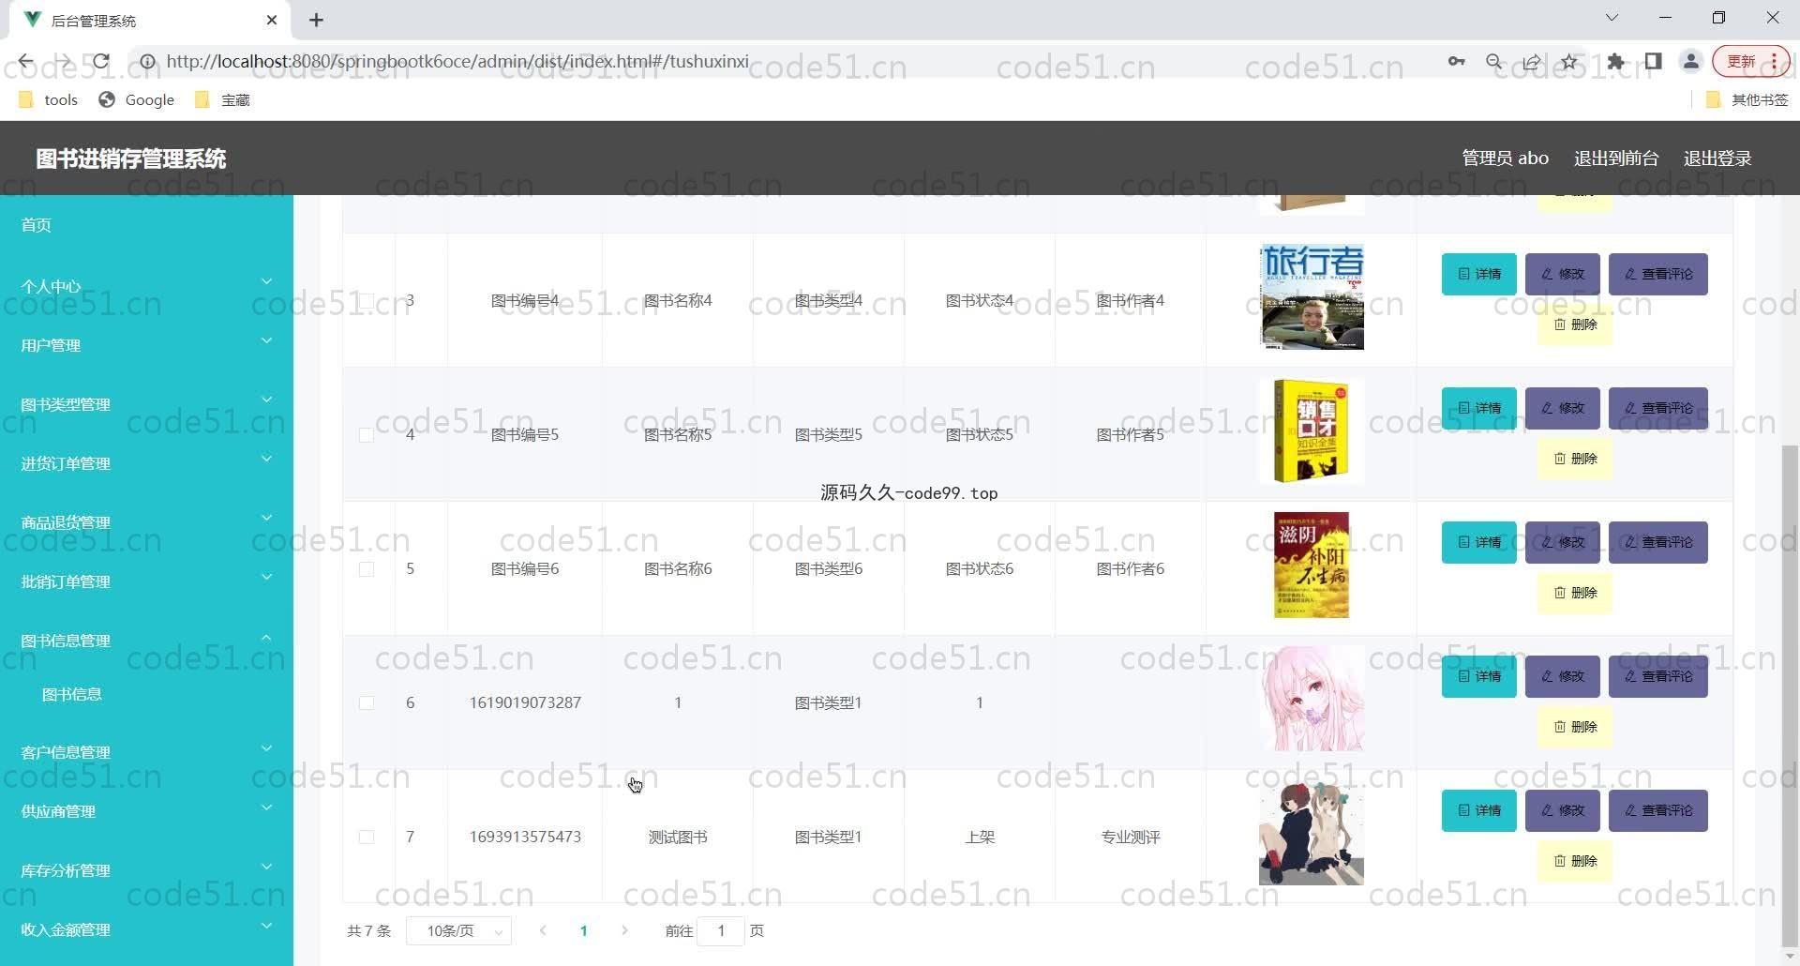
Task: Open 管理员 abo profile link
Action: (x=1505, y=158)
